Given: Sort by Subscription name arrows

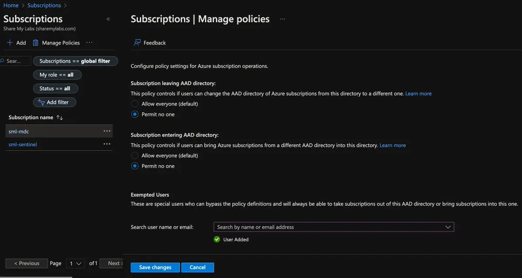Looking at the screenshot, I should (x=60, y=117).
